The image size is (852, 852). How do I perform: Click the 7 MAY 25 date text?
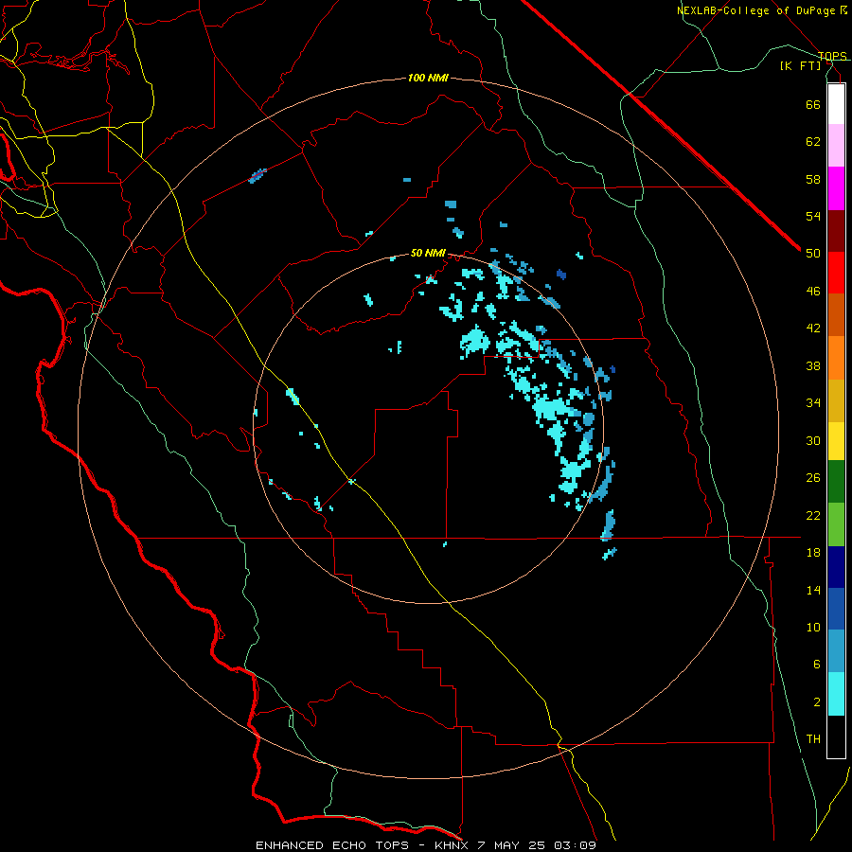[x=511, y=845]
